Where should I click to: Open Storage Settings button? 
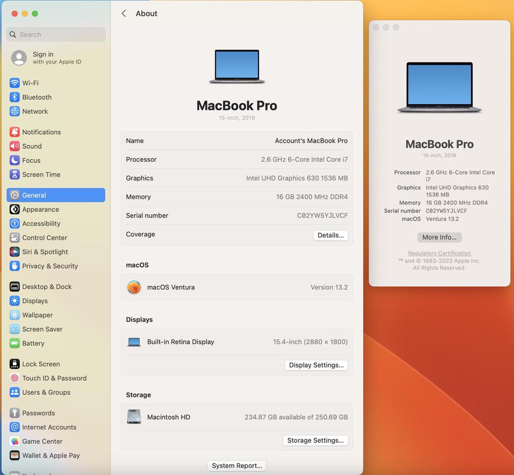coord(315,440)
